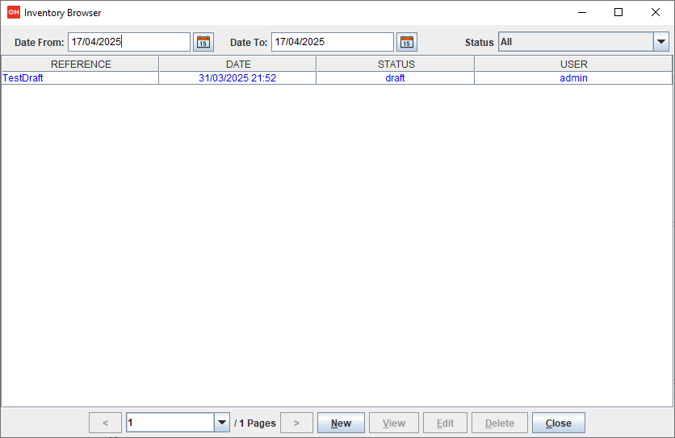
Task: Sort by the REFERENCE column header
Action: coord(81,64)
